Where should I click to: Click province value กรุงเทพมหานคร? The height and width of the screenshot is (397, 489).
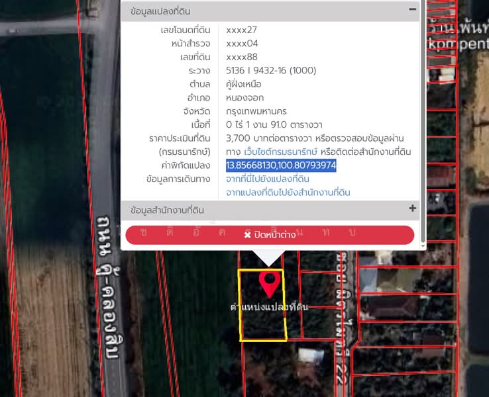[256, 111]
